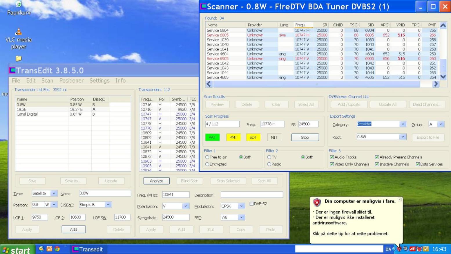This screenshot has width=451, height=254.
Task: Click the green PAT indicator
Action: coord(212,137)
